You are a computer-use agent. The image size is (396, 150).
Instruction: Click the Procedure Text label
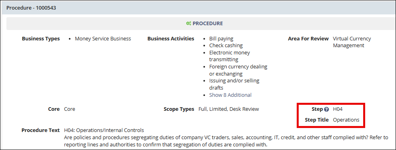pyautogui.click(x=40, y=130)
